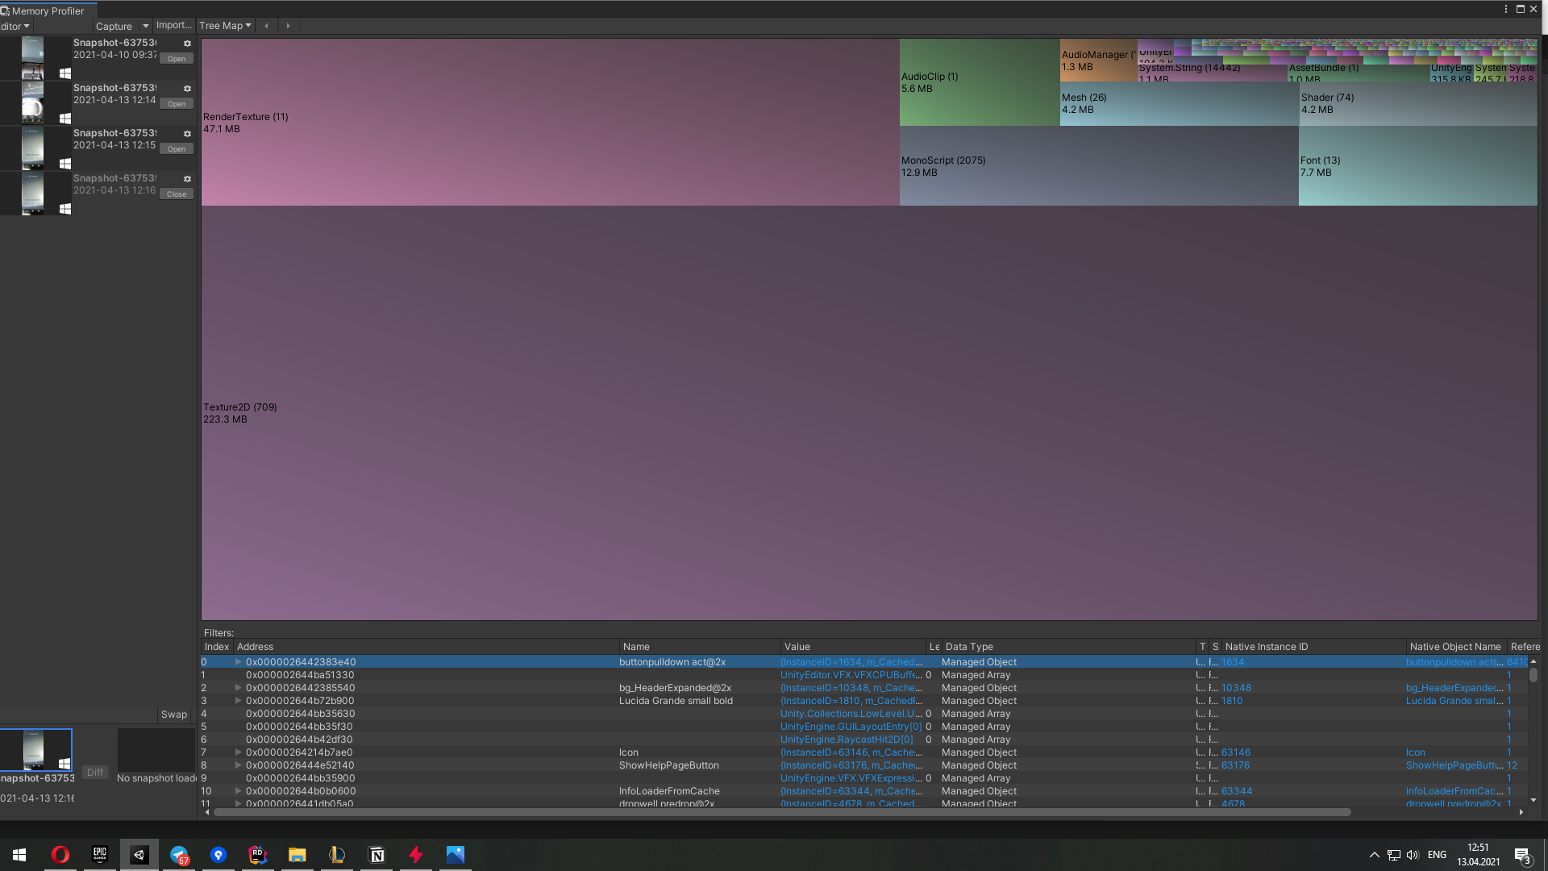Go back with the left history arrow

coord(266,26)
